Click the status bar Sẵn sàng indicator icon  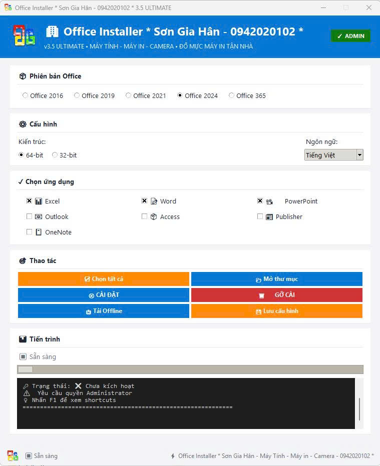[29, 456]
